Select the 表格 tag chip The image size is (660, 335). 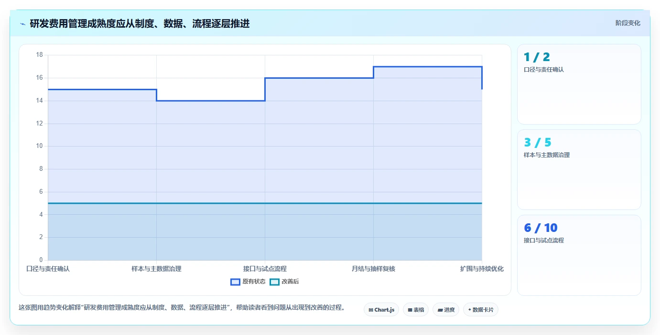tap(416, 310)
